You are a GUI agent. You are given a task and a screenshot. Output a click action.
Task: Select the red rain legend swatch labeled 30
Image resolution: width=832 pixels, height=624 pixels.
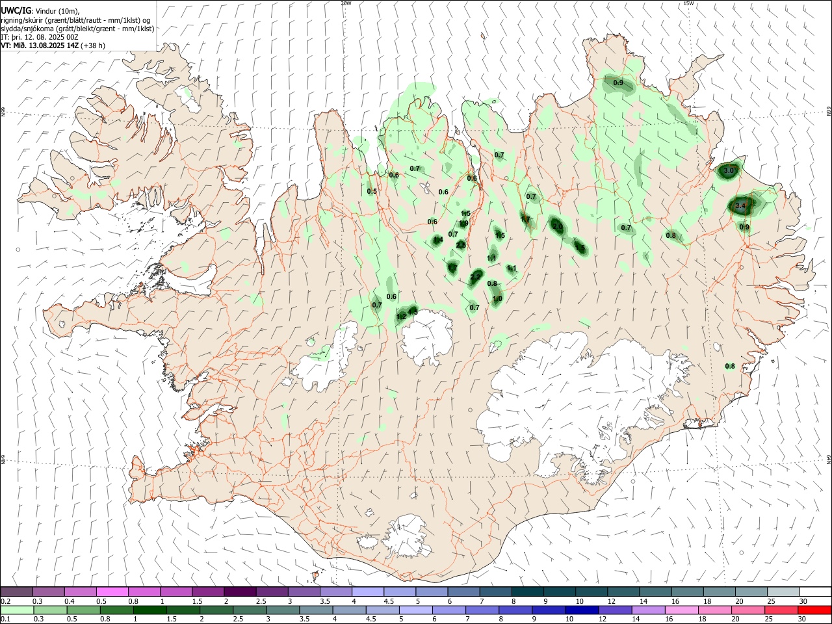click(x=815, y=610)
